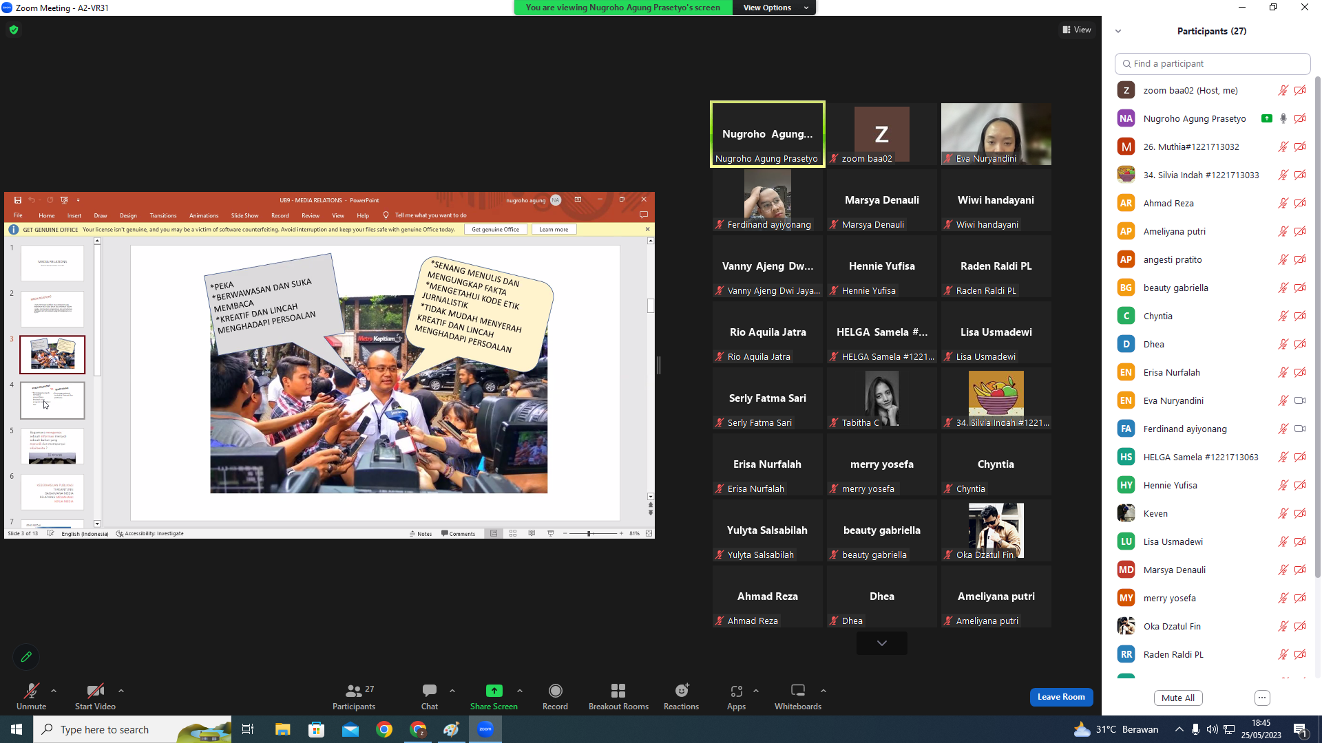Click Learn more in the PowerPoint license bar
Screen dimensions: 1322x743
[554, 230]
